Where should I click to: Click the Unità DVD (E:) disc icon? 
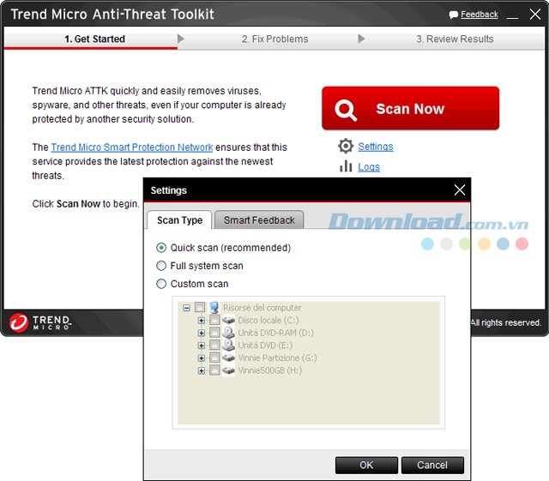229,345
